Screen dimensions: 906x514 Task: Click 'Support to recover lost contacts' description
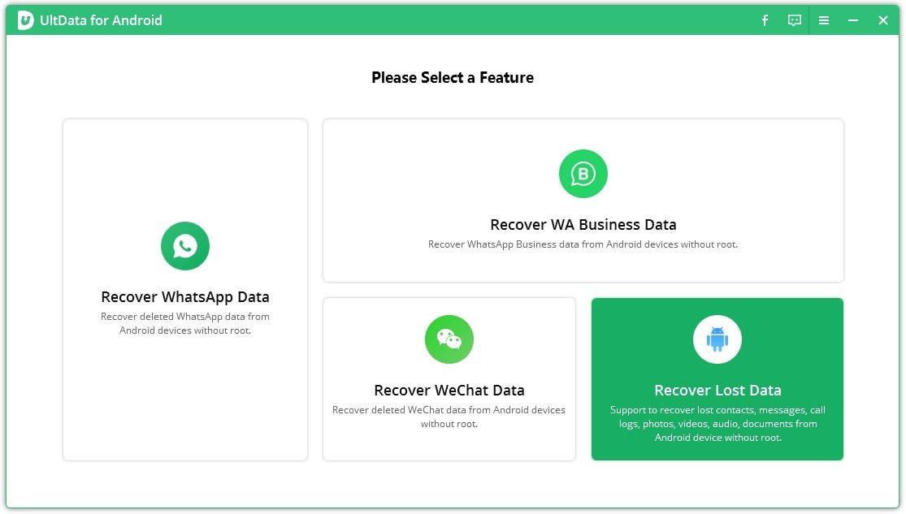(717, 424)
